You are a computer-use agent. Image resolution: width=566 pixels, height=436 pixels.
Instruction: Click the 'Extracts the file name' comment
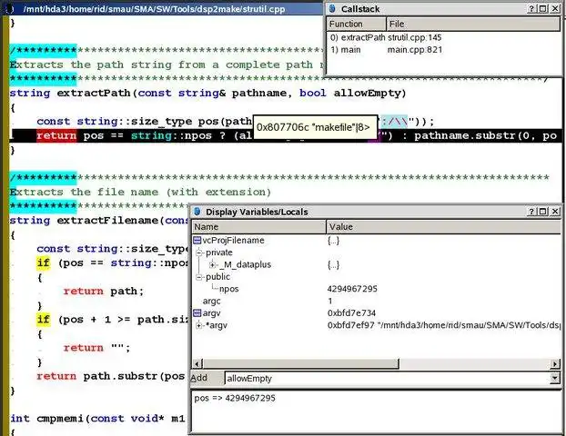(x=140, y=192)
